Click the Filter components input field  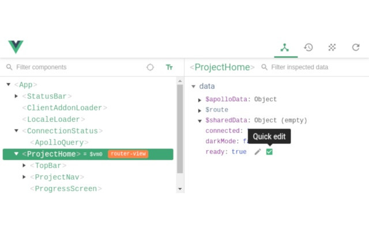click(75, 67)
